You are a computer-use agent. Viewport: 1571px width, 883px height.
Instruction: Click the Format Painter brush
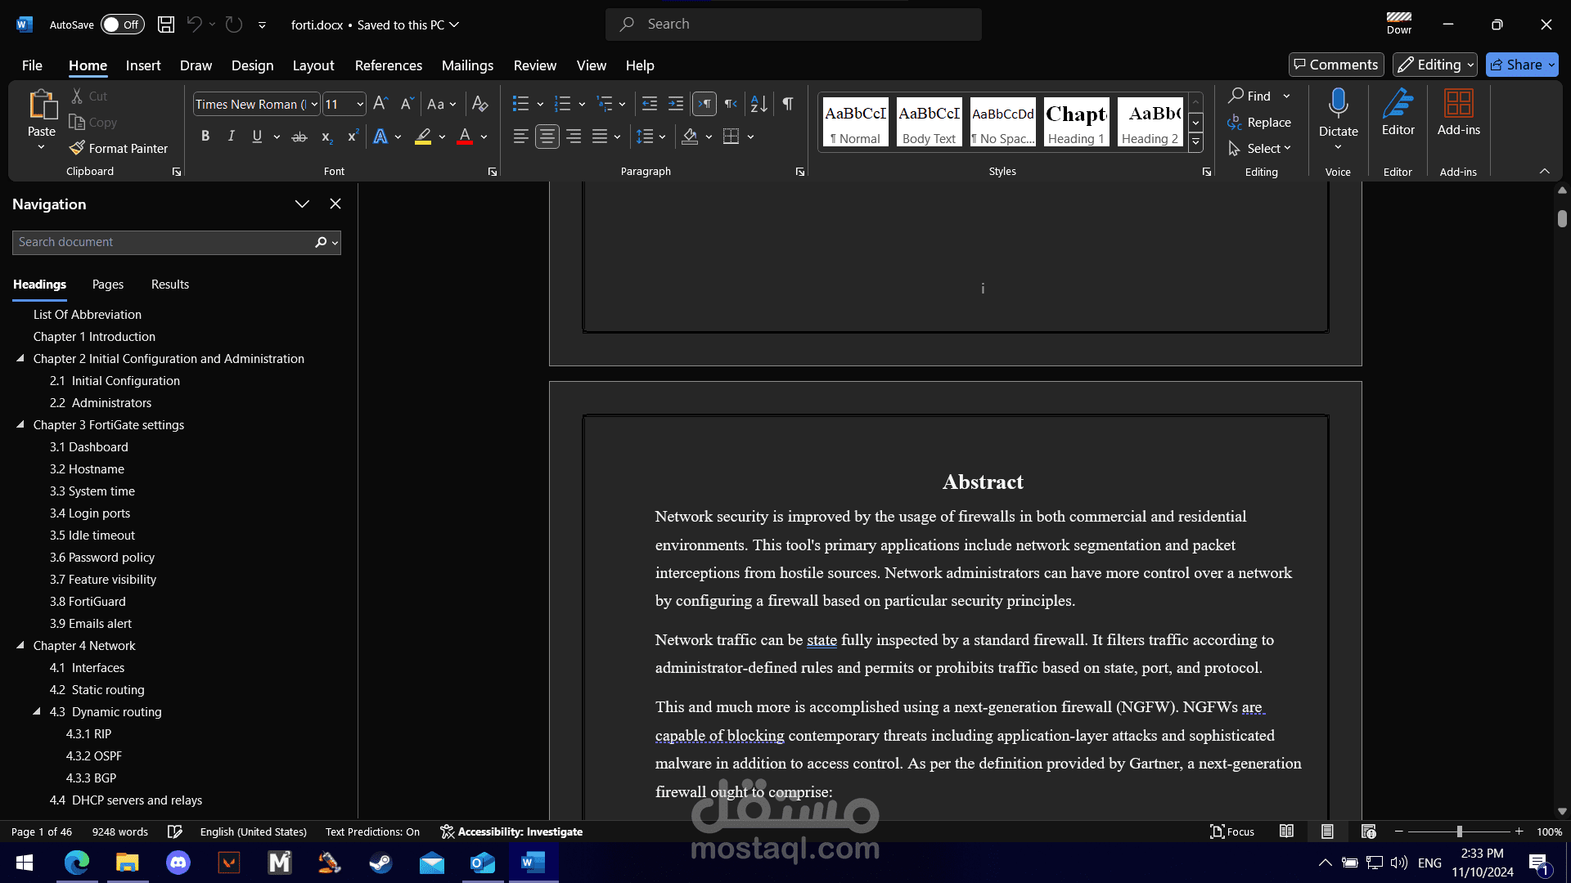pyautogui.click(x=119, y=148)
